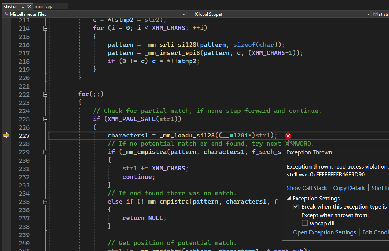Image resolution: width=389 pixels, height=251 pixels.
Task: Collapse the if XMM_PAGE_SAFE block at line 225
Action: point(45,119)
